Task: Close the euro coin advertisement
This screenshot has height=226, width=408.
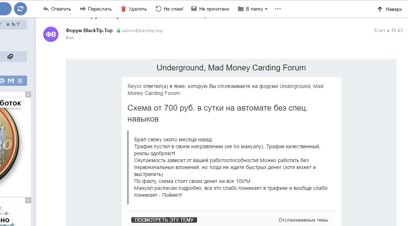Action: coord(28,95)
